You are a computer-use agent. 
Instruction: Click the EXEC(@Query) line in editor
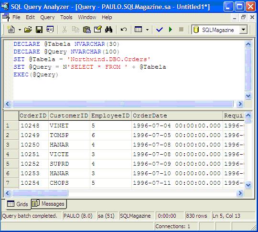(36, 74)
